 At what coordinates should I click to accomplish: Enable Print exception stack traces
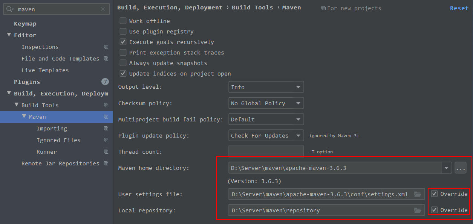click(123, 53)
